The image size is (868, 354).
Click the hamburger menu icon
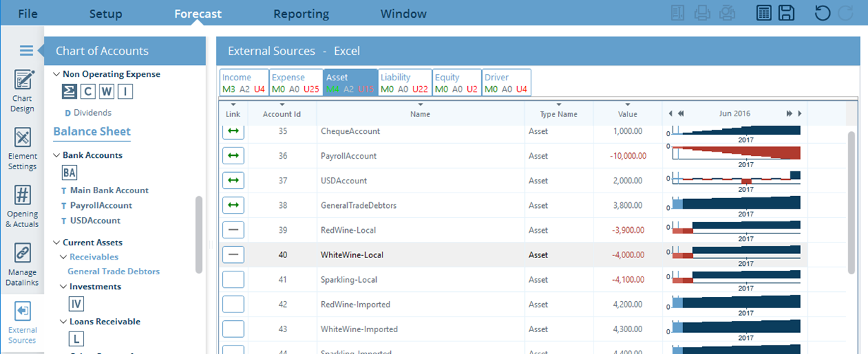[26, 50]
